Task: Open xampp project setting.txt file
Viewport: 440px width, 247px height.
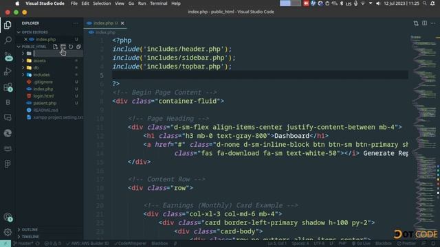Action: coord(58,117)
